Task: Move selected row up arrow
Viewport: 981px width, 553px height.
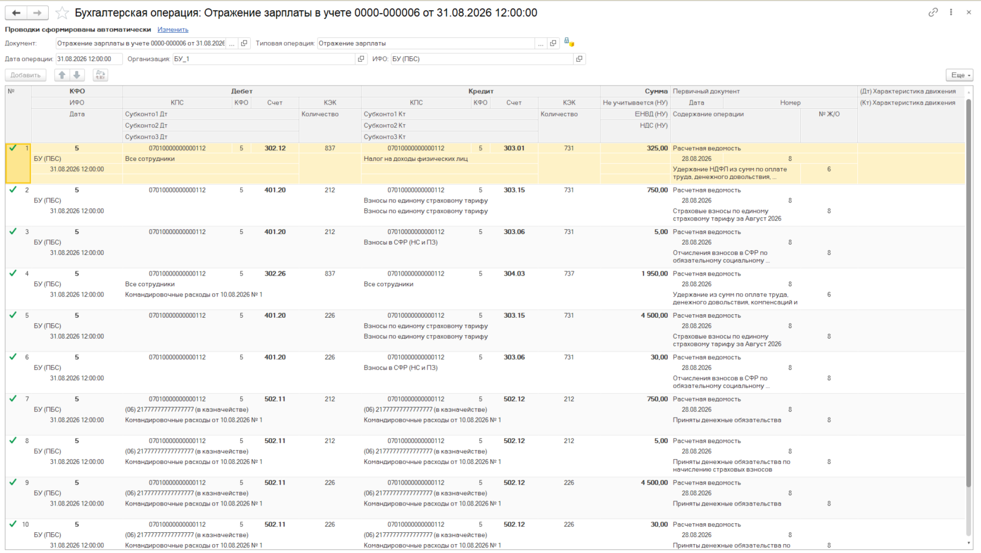Action: (x=62, y=75)
